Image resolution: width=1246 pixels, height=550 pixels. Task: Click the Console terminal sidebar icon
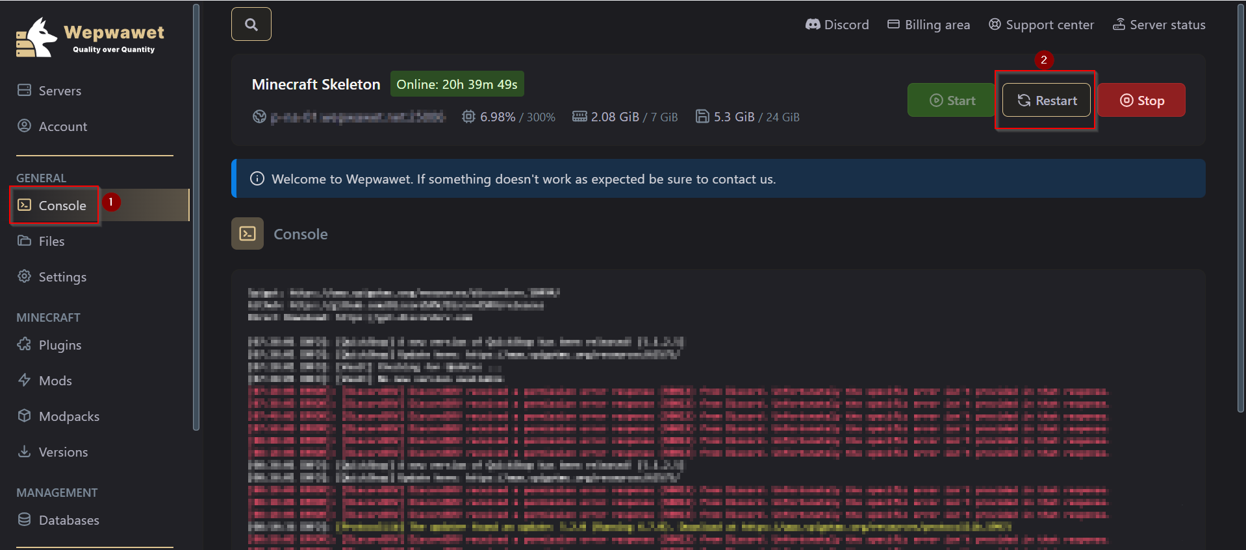tap(24, 205)
